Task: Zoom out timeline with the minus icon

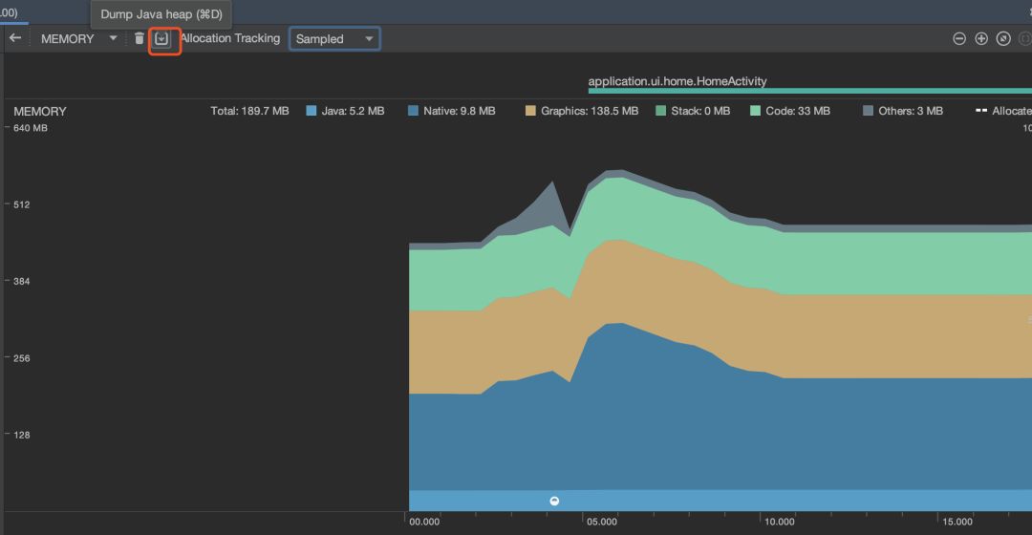Action: click(959, 39)
